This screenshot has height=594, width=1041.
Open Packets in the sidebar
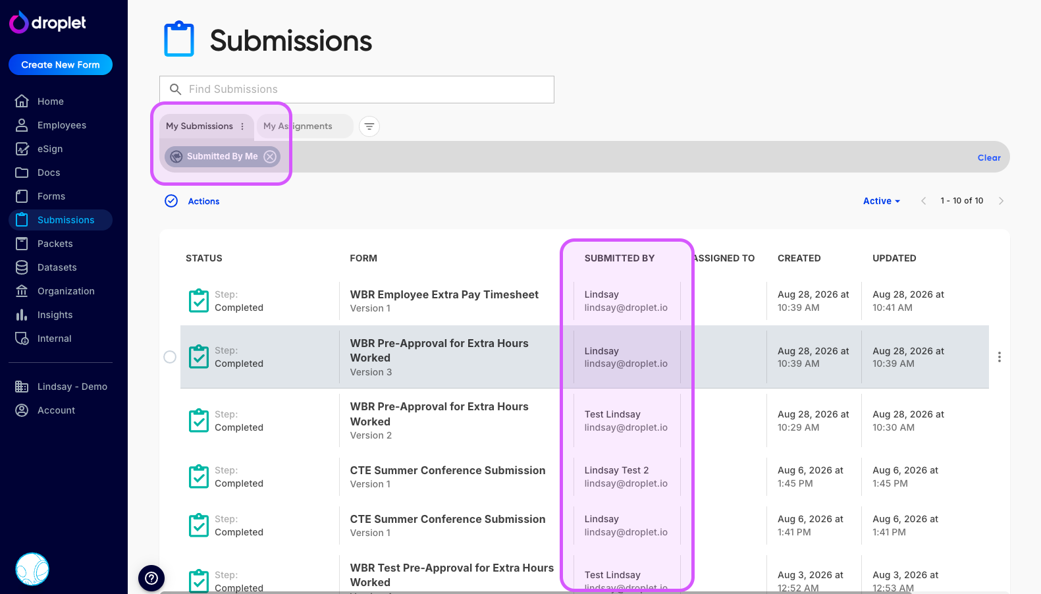point(61,244)
